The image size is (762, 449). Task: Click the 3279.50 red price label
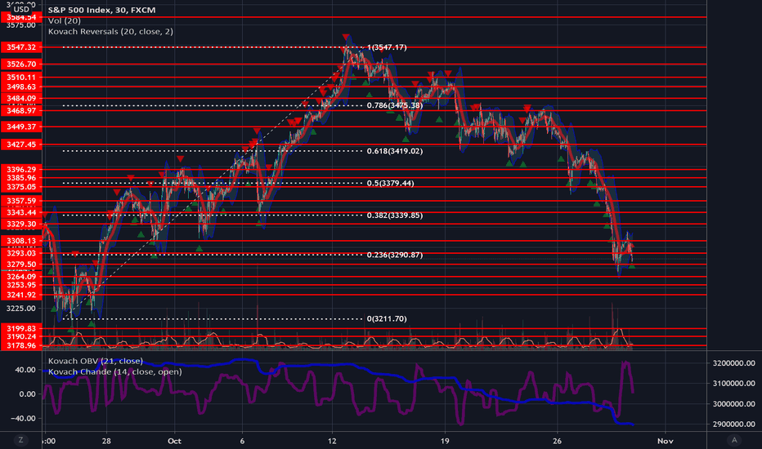click(x=21, y=265)
